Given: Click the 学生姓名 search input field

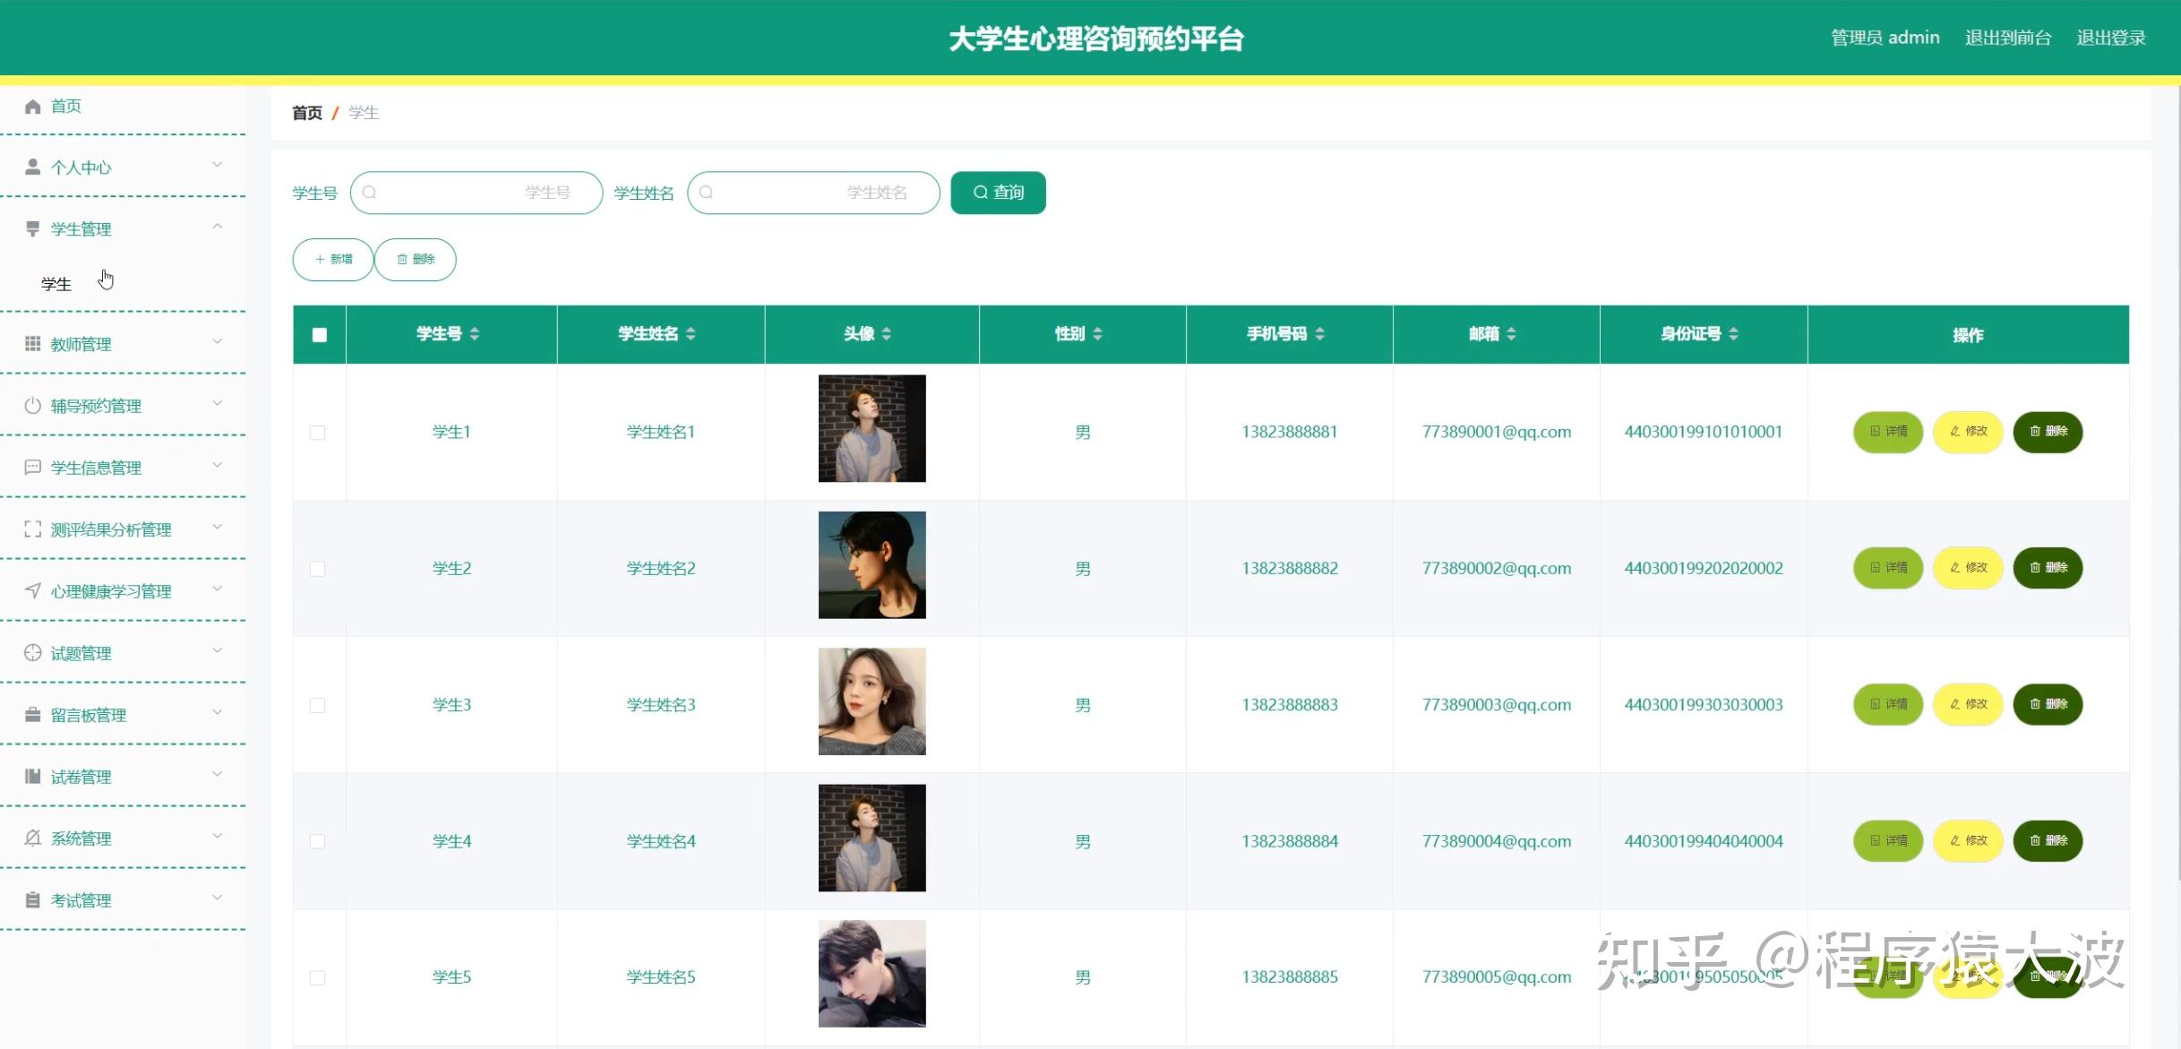Looking at the screenshot, I should pyautogui.click(x=813, y=192).
